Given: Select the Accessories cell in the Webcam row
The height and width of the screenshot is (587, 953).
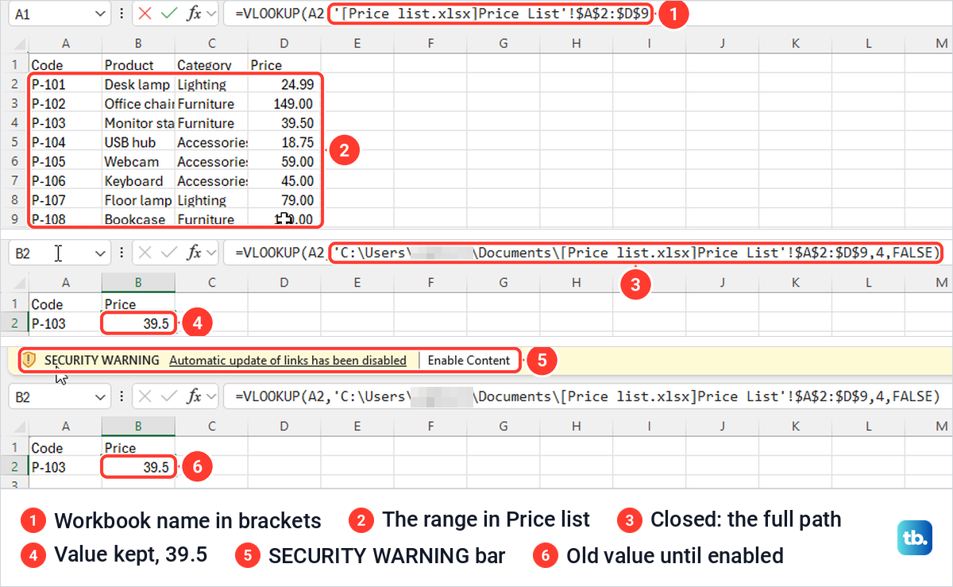Looking at the screenshot, I should point(211,161).
